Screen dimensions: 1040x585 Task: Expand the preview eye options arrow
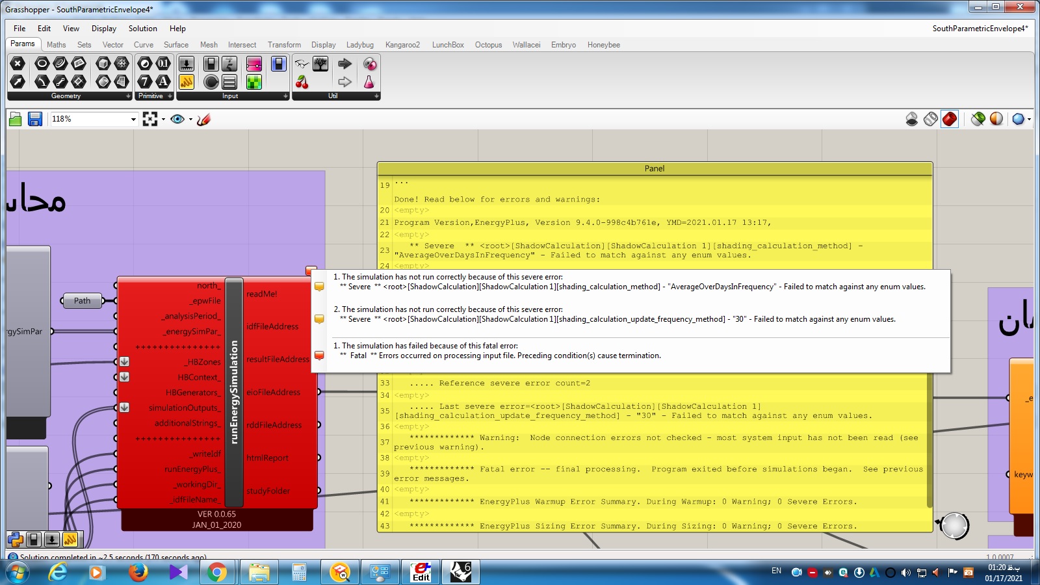190,119
